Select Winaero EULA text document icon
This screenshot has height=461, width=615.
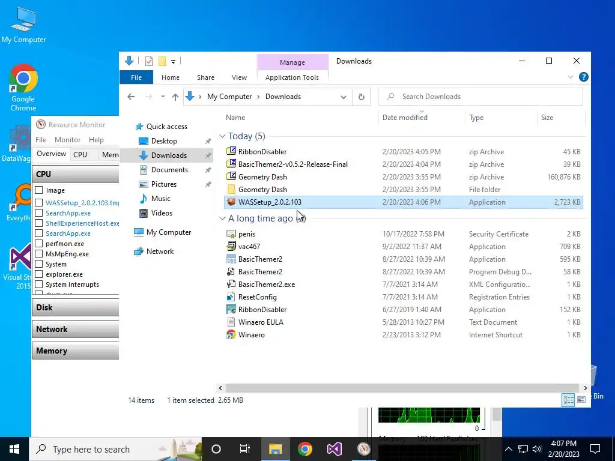[231, 322]
